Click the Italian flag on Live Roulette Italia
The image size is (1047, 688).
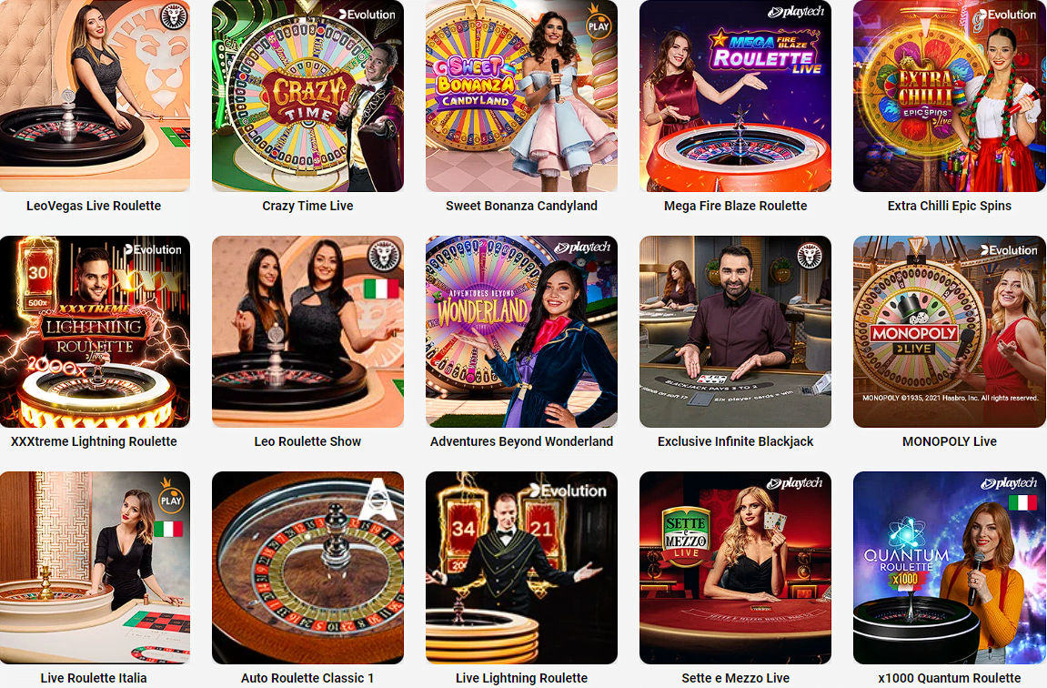(168, 529)
